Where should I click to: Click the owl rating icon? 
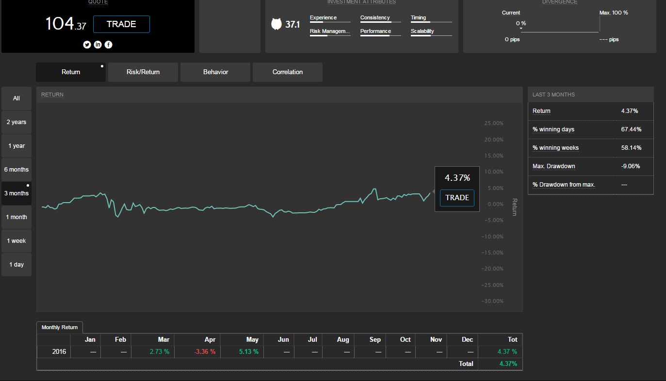(x=276, y=24)
